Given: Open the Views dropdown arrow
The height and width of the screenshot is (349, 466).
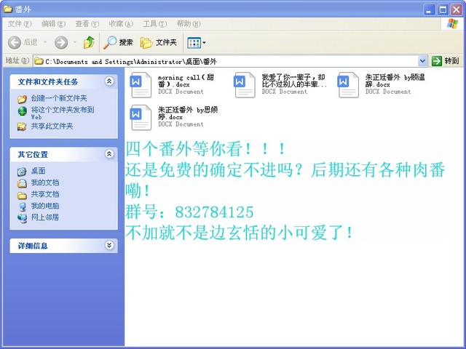Looking at the screenshot, I should click(x=204, y=43).
